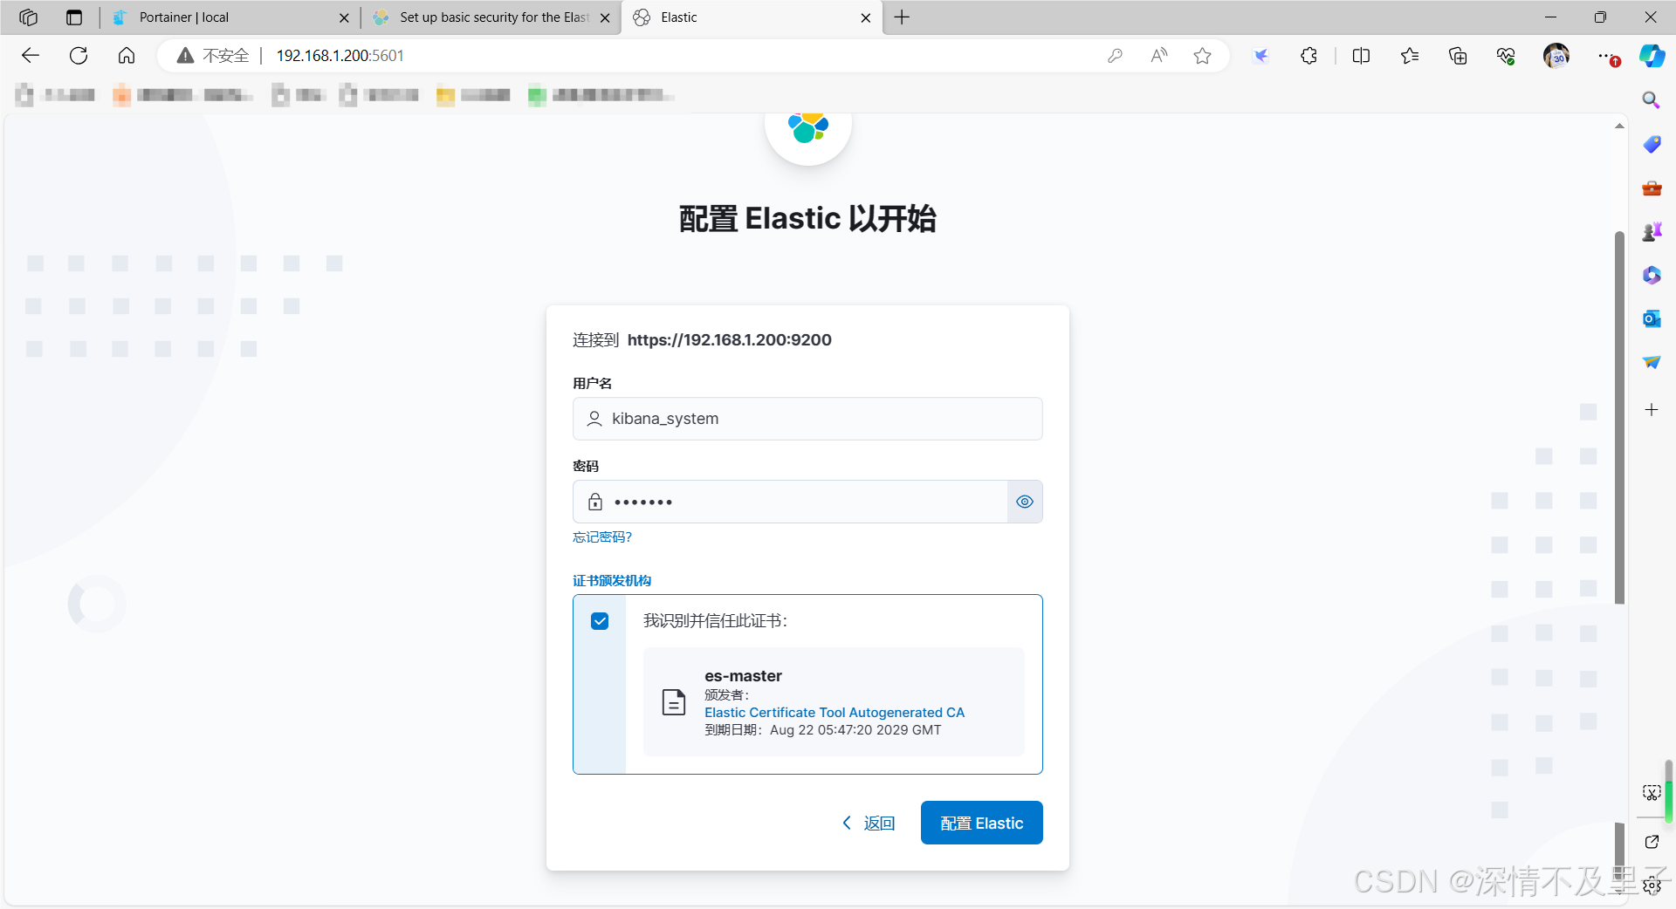Open the user profile avatar
This screenshot has width=1676, height=909.
point(1556,56)
